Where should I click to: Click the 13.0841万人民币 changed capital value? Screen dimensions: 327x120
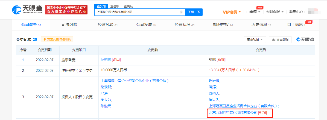(234, 70)
